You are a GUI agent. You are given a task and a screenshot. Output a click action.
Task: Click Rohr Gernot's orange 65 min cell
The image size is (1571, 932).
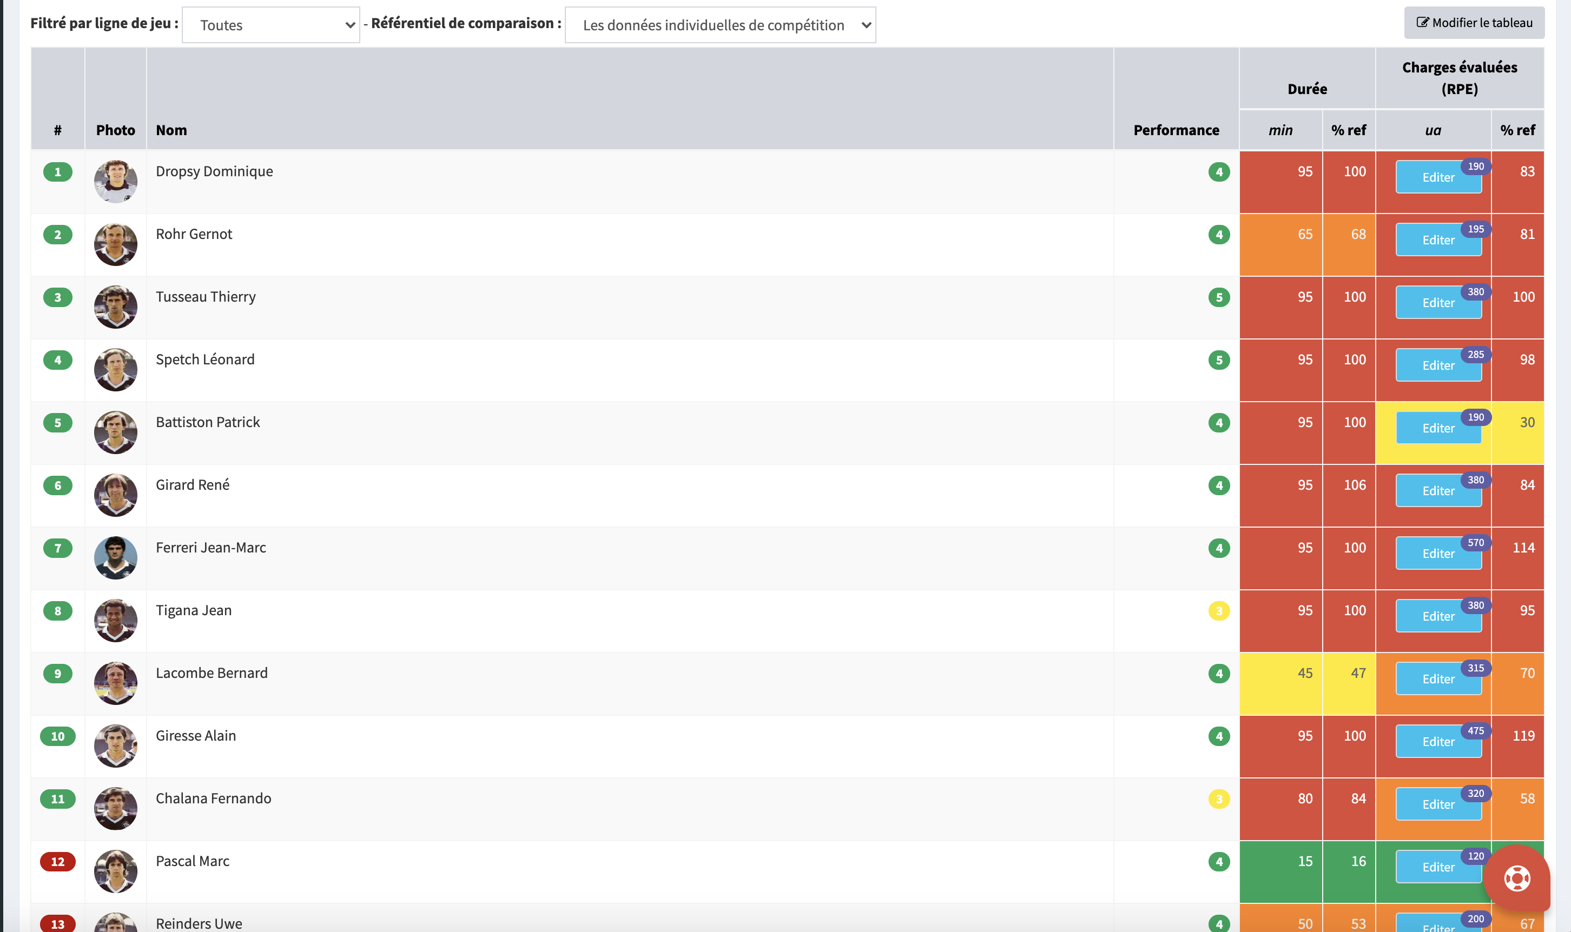click(1280, 244)
